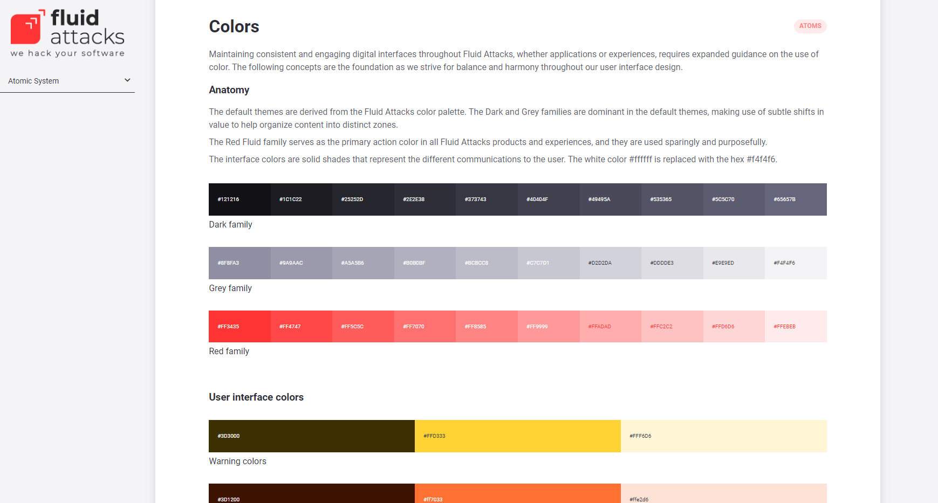Click the #FFF6D6 pale warning swatch
938x503 pixels.
[x=724, y=436]
